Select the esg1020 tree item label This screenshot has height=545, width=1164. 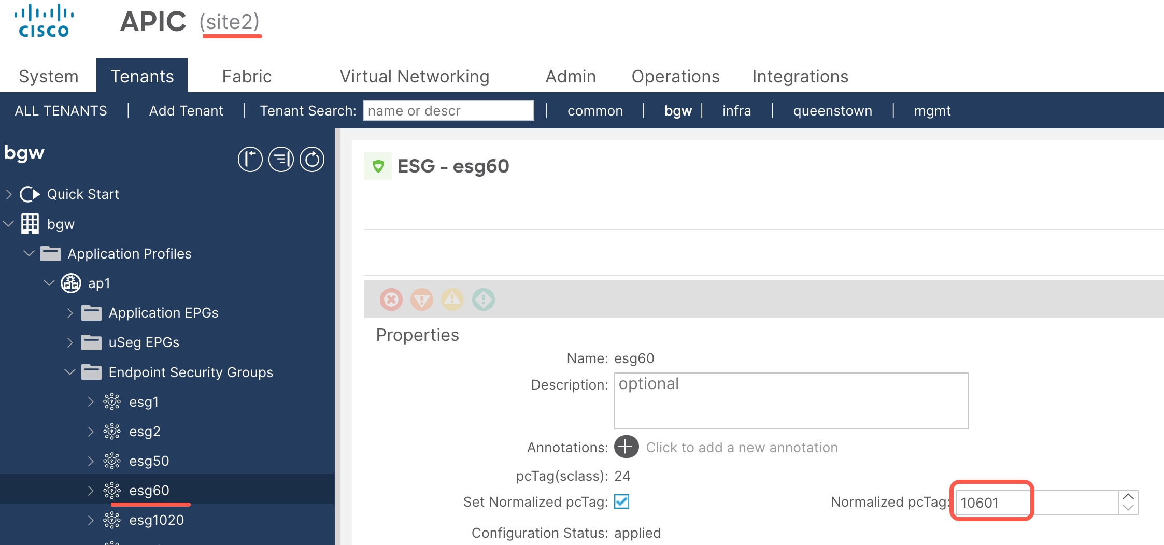pyautogui.click(x=157, y=520)
